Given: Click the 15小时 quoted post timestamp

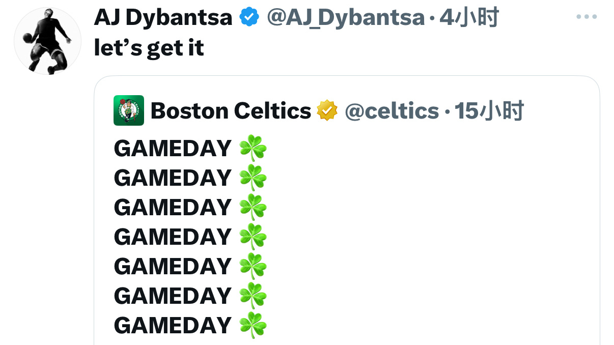Looking at the screenshot, I should coord(489,110).
